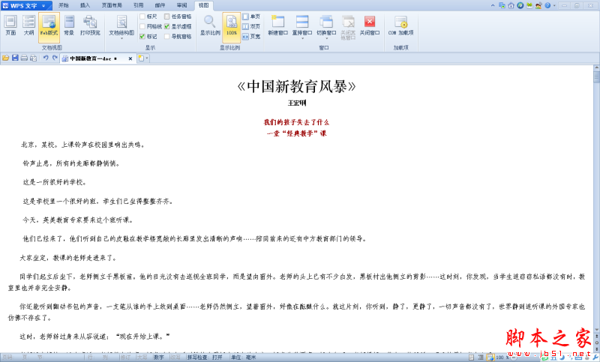Viewport: 600px width, 362px height.
Task: Expand the 切换窗口 dropdown arrow
Action: coord(326,38)
